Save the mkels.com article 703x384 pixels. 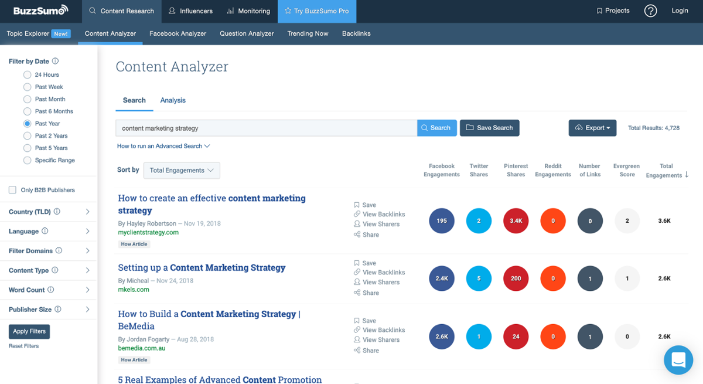tap(365, 263)
